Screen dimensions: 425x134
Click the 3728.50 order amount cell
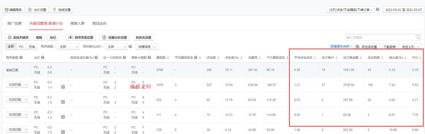point(348,85)
